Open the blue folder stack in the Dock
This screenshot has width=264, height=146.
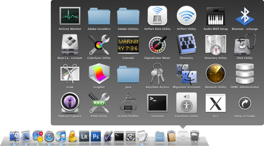[160, 137]
